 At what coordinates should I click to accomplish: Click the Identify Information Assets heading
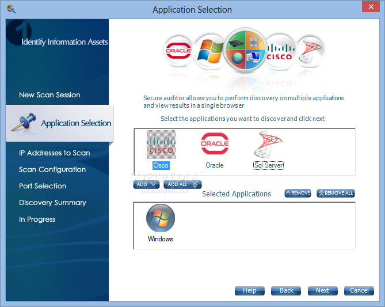click(64, 42)
